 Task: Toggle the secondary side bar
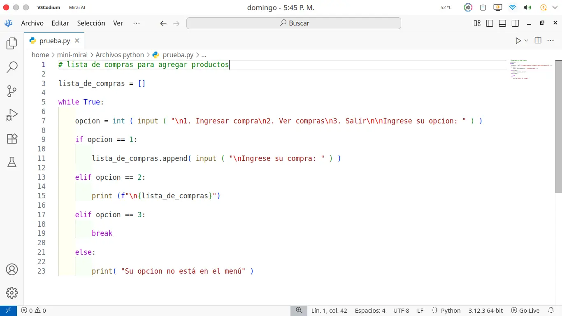click(515, 23)
